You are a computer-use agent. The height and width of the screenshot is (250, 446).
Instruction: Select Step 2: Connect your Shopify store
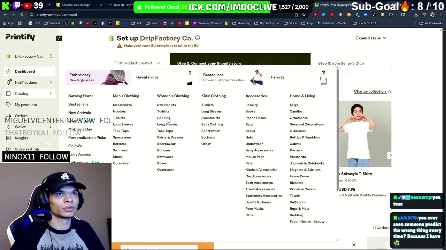240,59
